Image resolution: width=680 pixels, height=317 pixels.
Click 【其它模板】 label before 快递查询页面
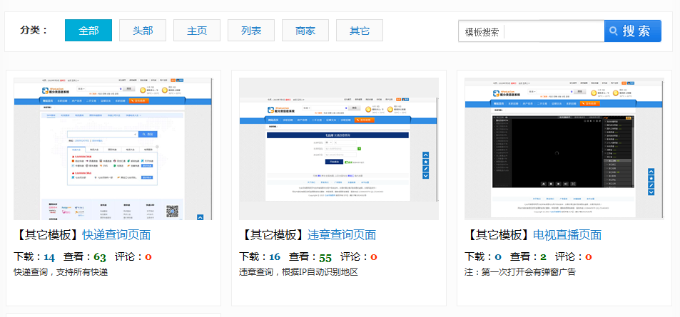click(48, 235)
